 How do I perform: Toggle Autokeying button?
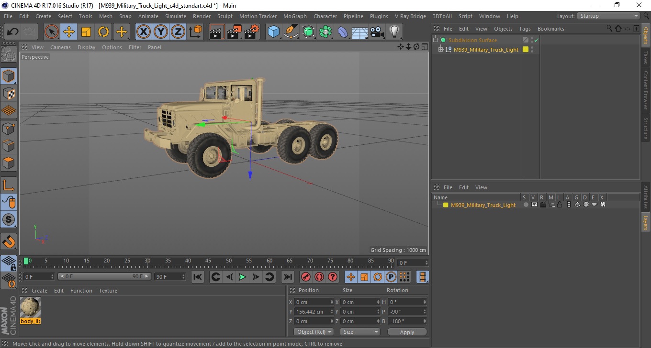[319, 277]
